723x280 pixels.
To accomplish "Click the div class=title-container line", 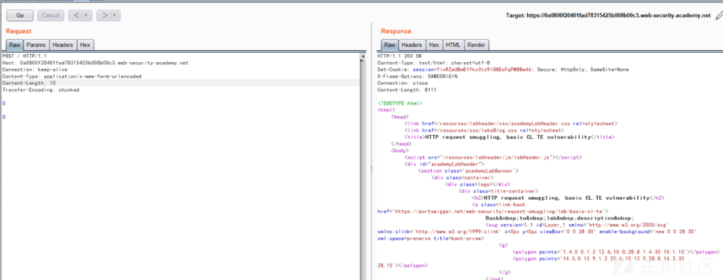I will click(499, 191).
